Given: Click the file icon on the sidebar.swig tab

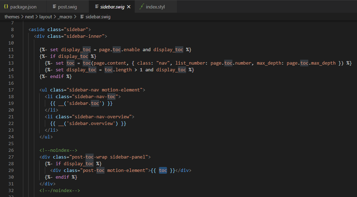Looking at the screenshot, I should [x=96, y=7].
